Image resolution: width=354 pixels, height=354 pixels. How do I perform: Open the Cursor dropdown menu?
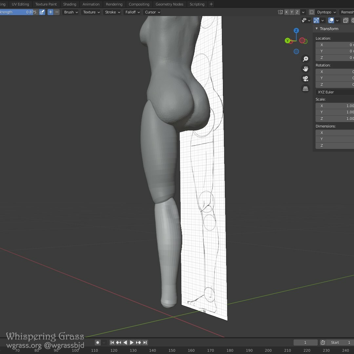click(152, 12)
